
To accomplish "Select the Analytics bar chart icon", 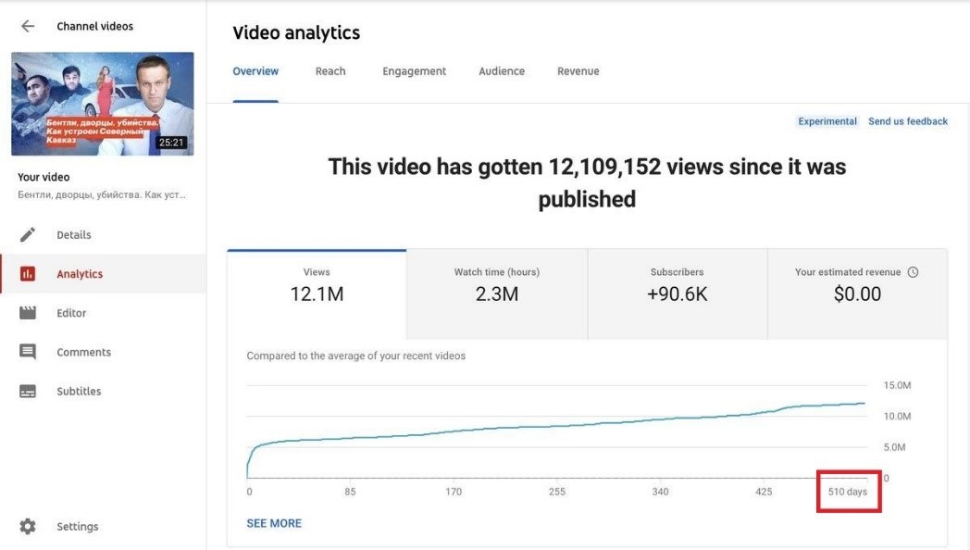I will pos(28,274).
